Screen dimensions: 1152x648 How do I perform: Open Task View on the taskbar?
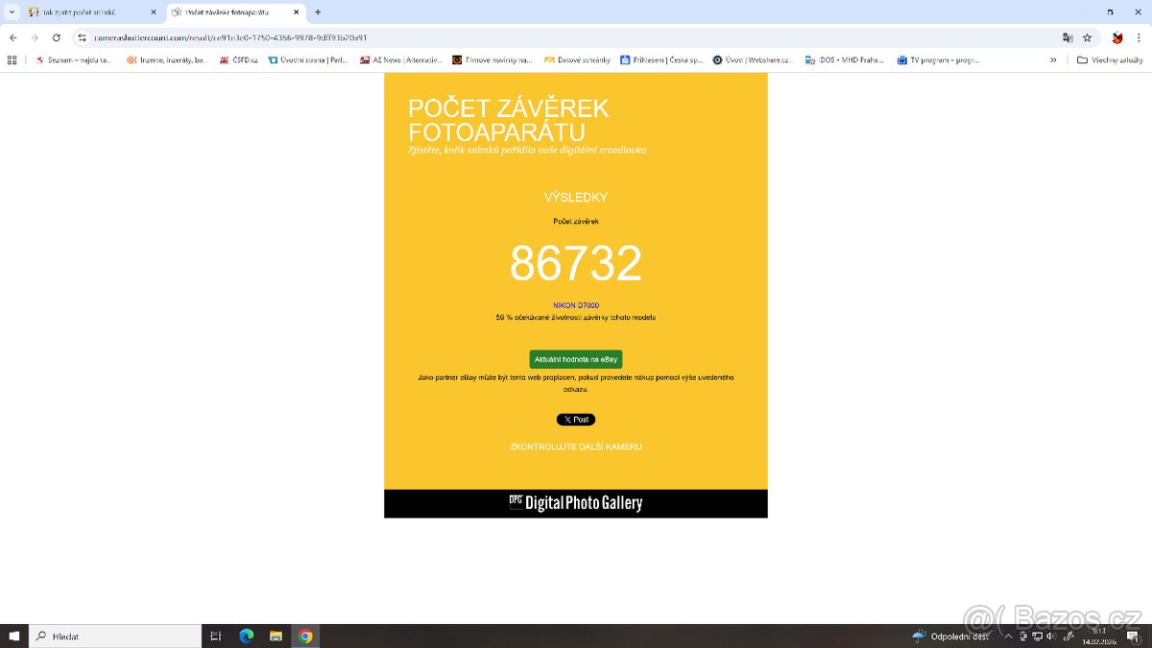pos(216,636)
